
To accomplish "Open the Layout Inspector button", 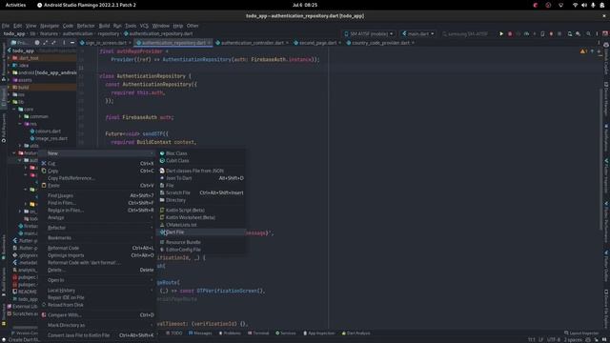I will 581,333.
